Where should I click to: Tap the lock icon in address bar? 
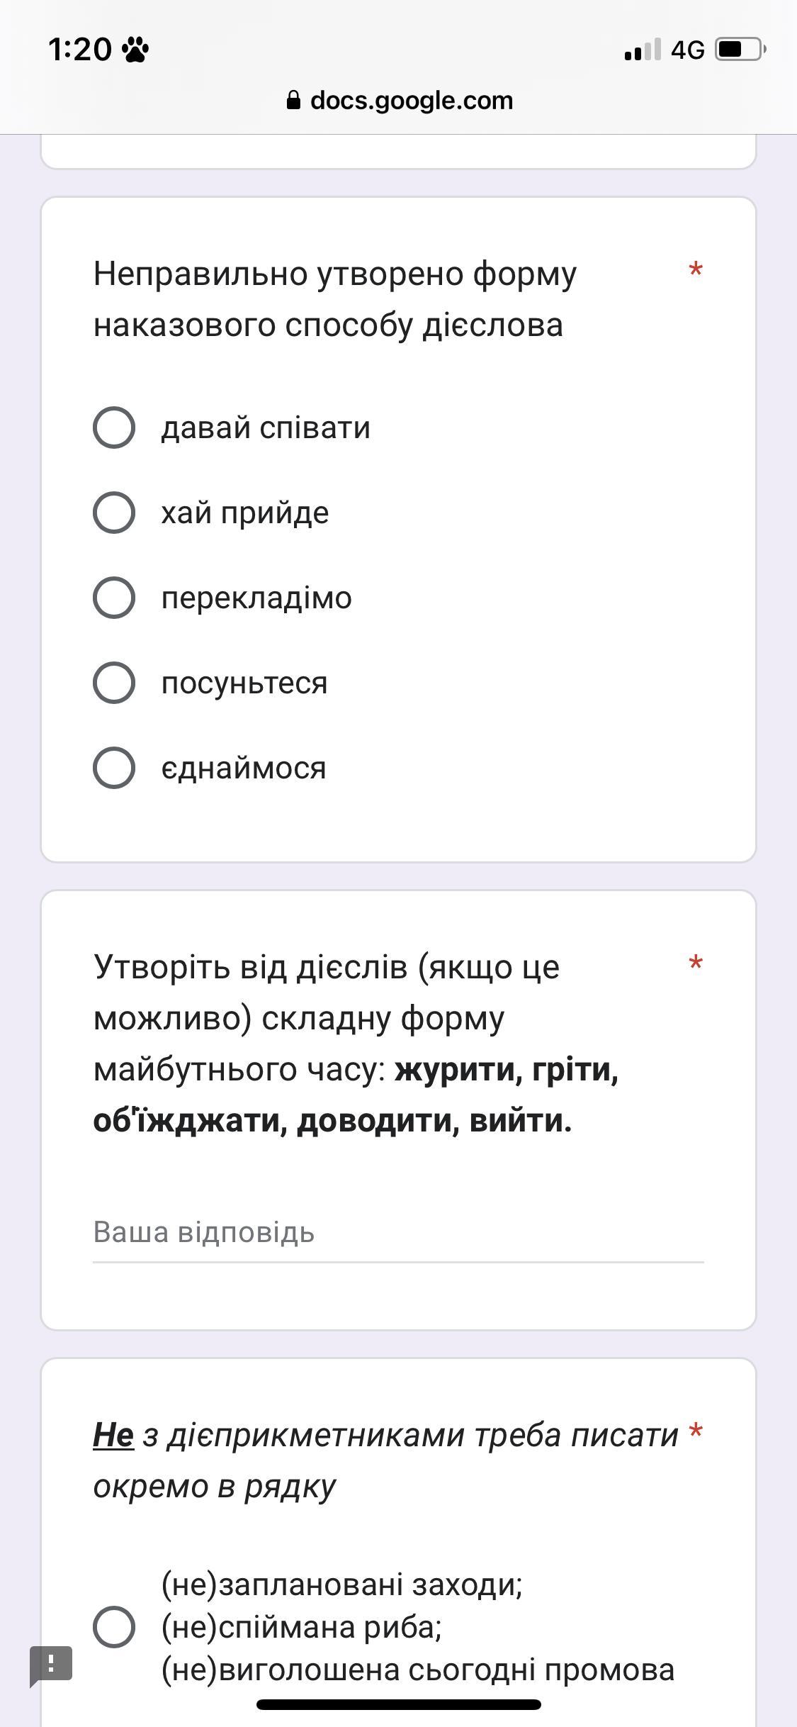293,101
